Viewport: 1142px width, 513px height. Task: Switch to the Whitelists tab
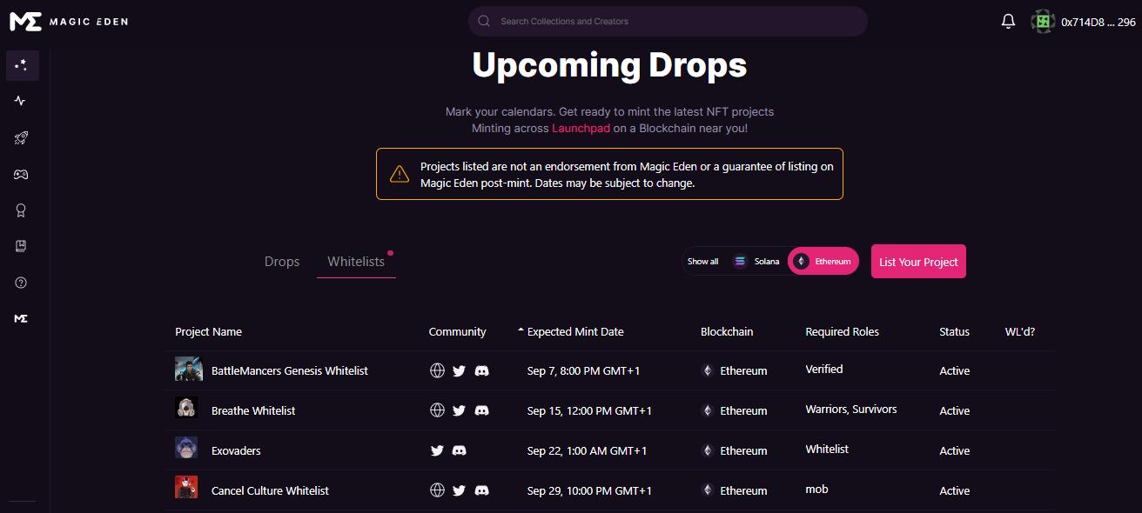tap(356, 262)
